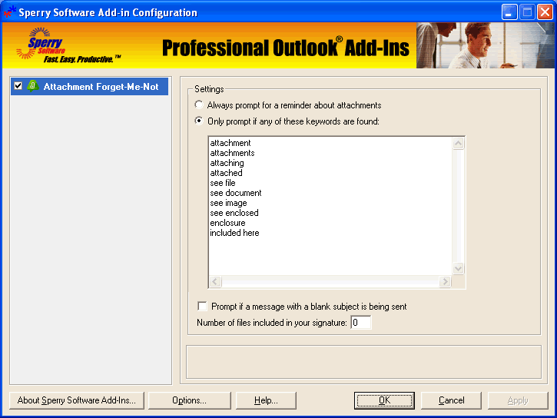Click the Cancel button
The width and height of the screenshot is (557, 418).
pyautogui.click(x=451, y=400)
